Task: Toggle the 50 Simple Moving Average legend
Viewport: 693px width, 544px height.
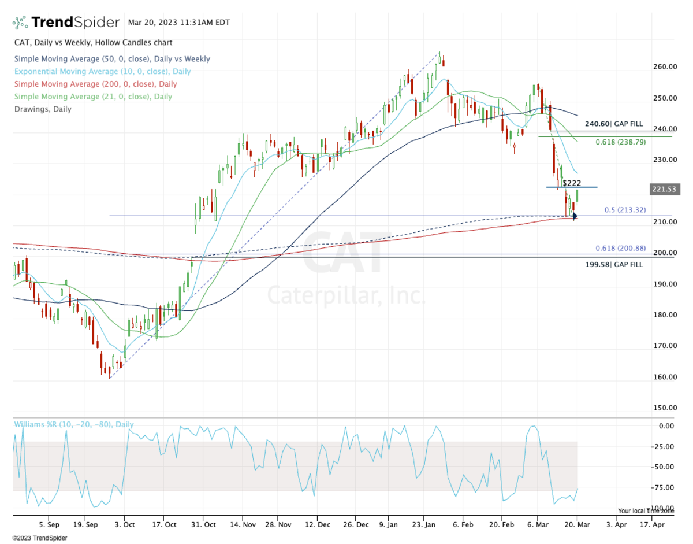Action: point(111,59)
